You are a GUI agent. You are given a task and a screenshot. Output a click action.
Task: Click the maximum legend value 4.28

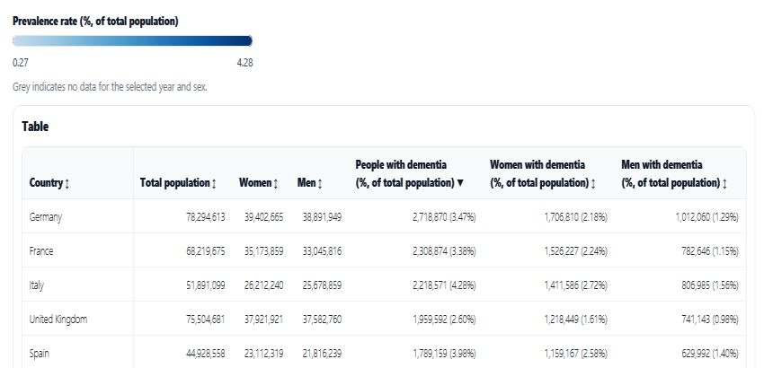pyautogui.click(x=244, y=62)
